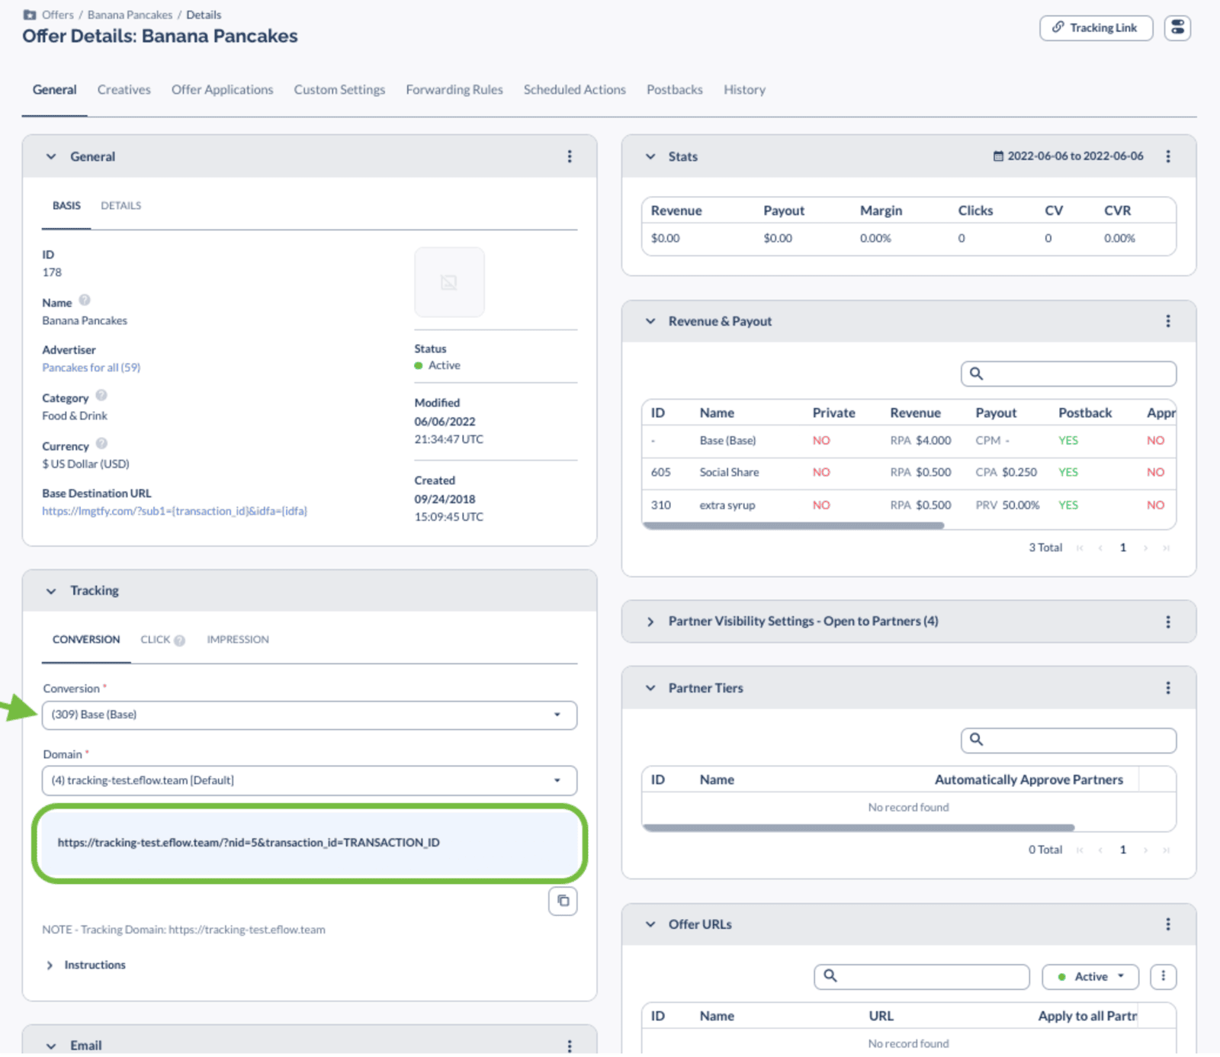Click the Tracking Link button
The image size is (1220, 1057).
[1096, 28]
